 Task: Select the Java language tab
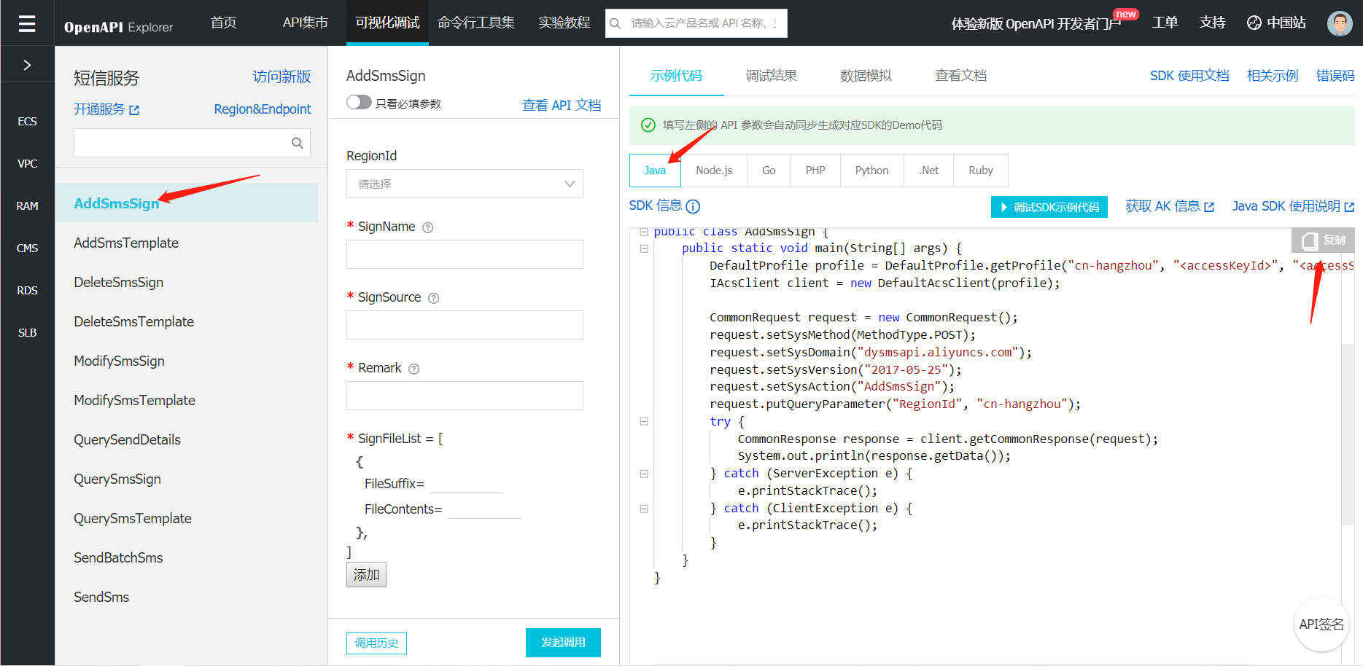point(655,171)
